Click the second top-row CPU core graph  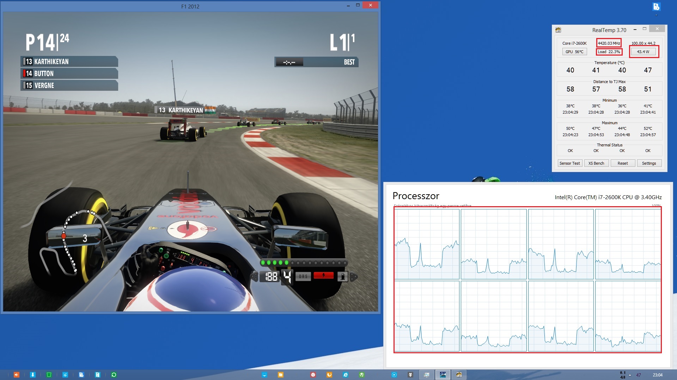(x=494, y=244)
